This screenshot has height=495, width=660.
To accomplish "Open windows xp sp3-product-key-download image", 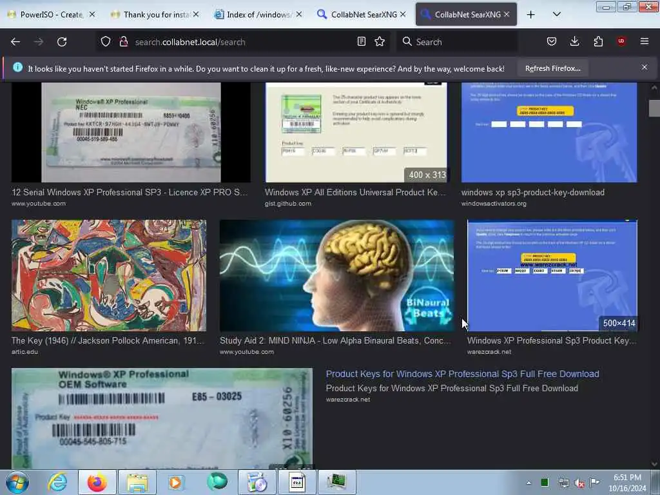I will [549, 132].
